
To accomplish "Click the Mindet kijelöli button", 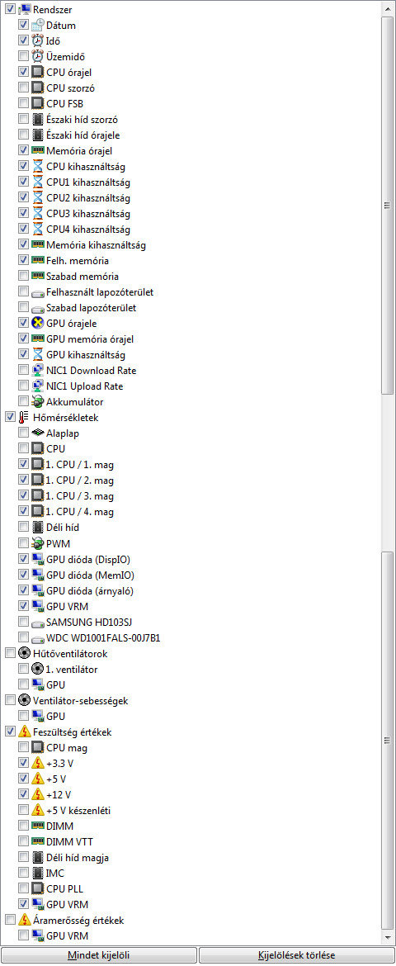I will click(x=98, y=955).
